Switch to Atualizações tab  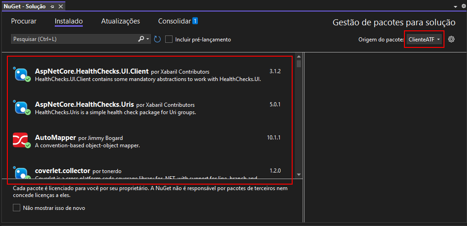tap(121, 21)
